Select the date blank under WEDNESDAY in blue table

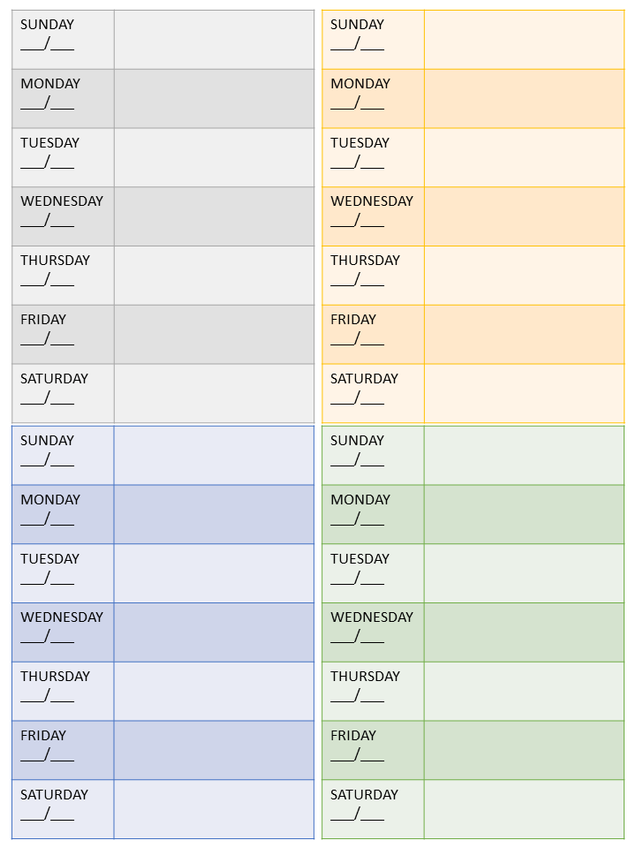pos(48,636)
